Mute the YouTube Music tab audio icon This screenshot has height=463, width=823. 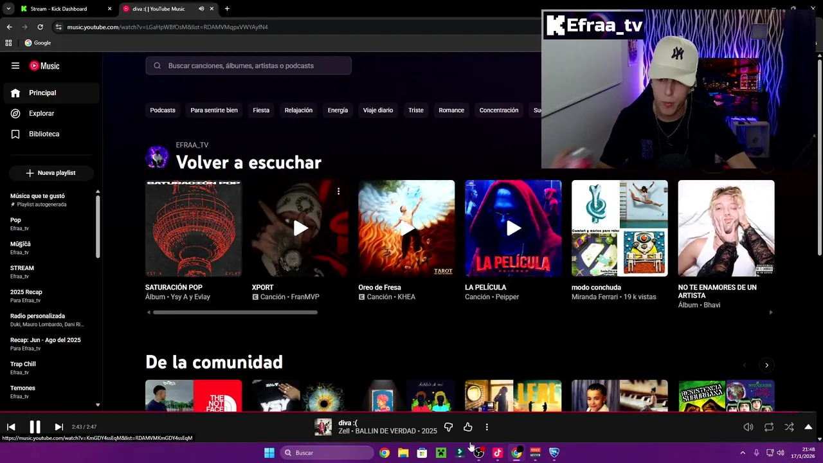pyautogui.click(x=201, y=9)
